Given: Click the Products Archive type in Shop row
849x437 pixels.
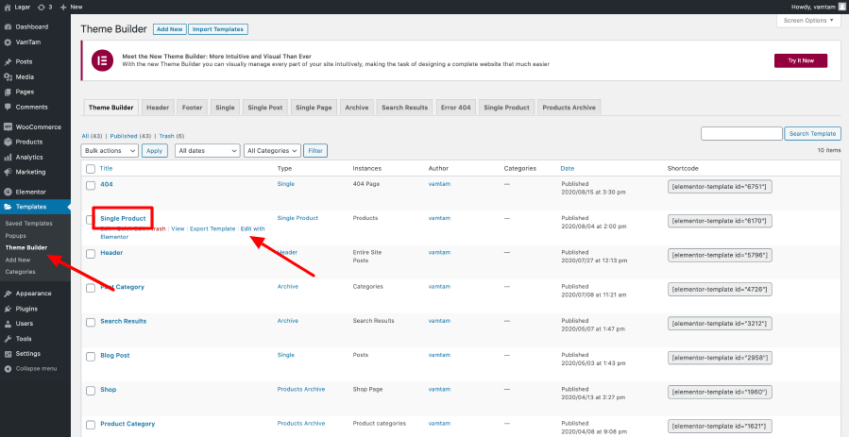Looking at the screenshot, I should [x=301, y=390].
